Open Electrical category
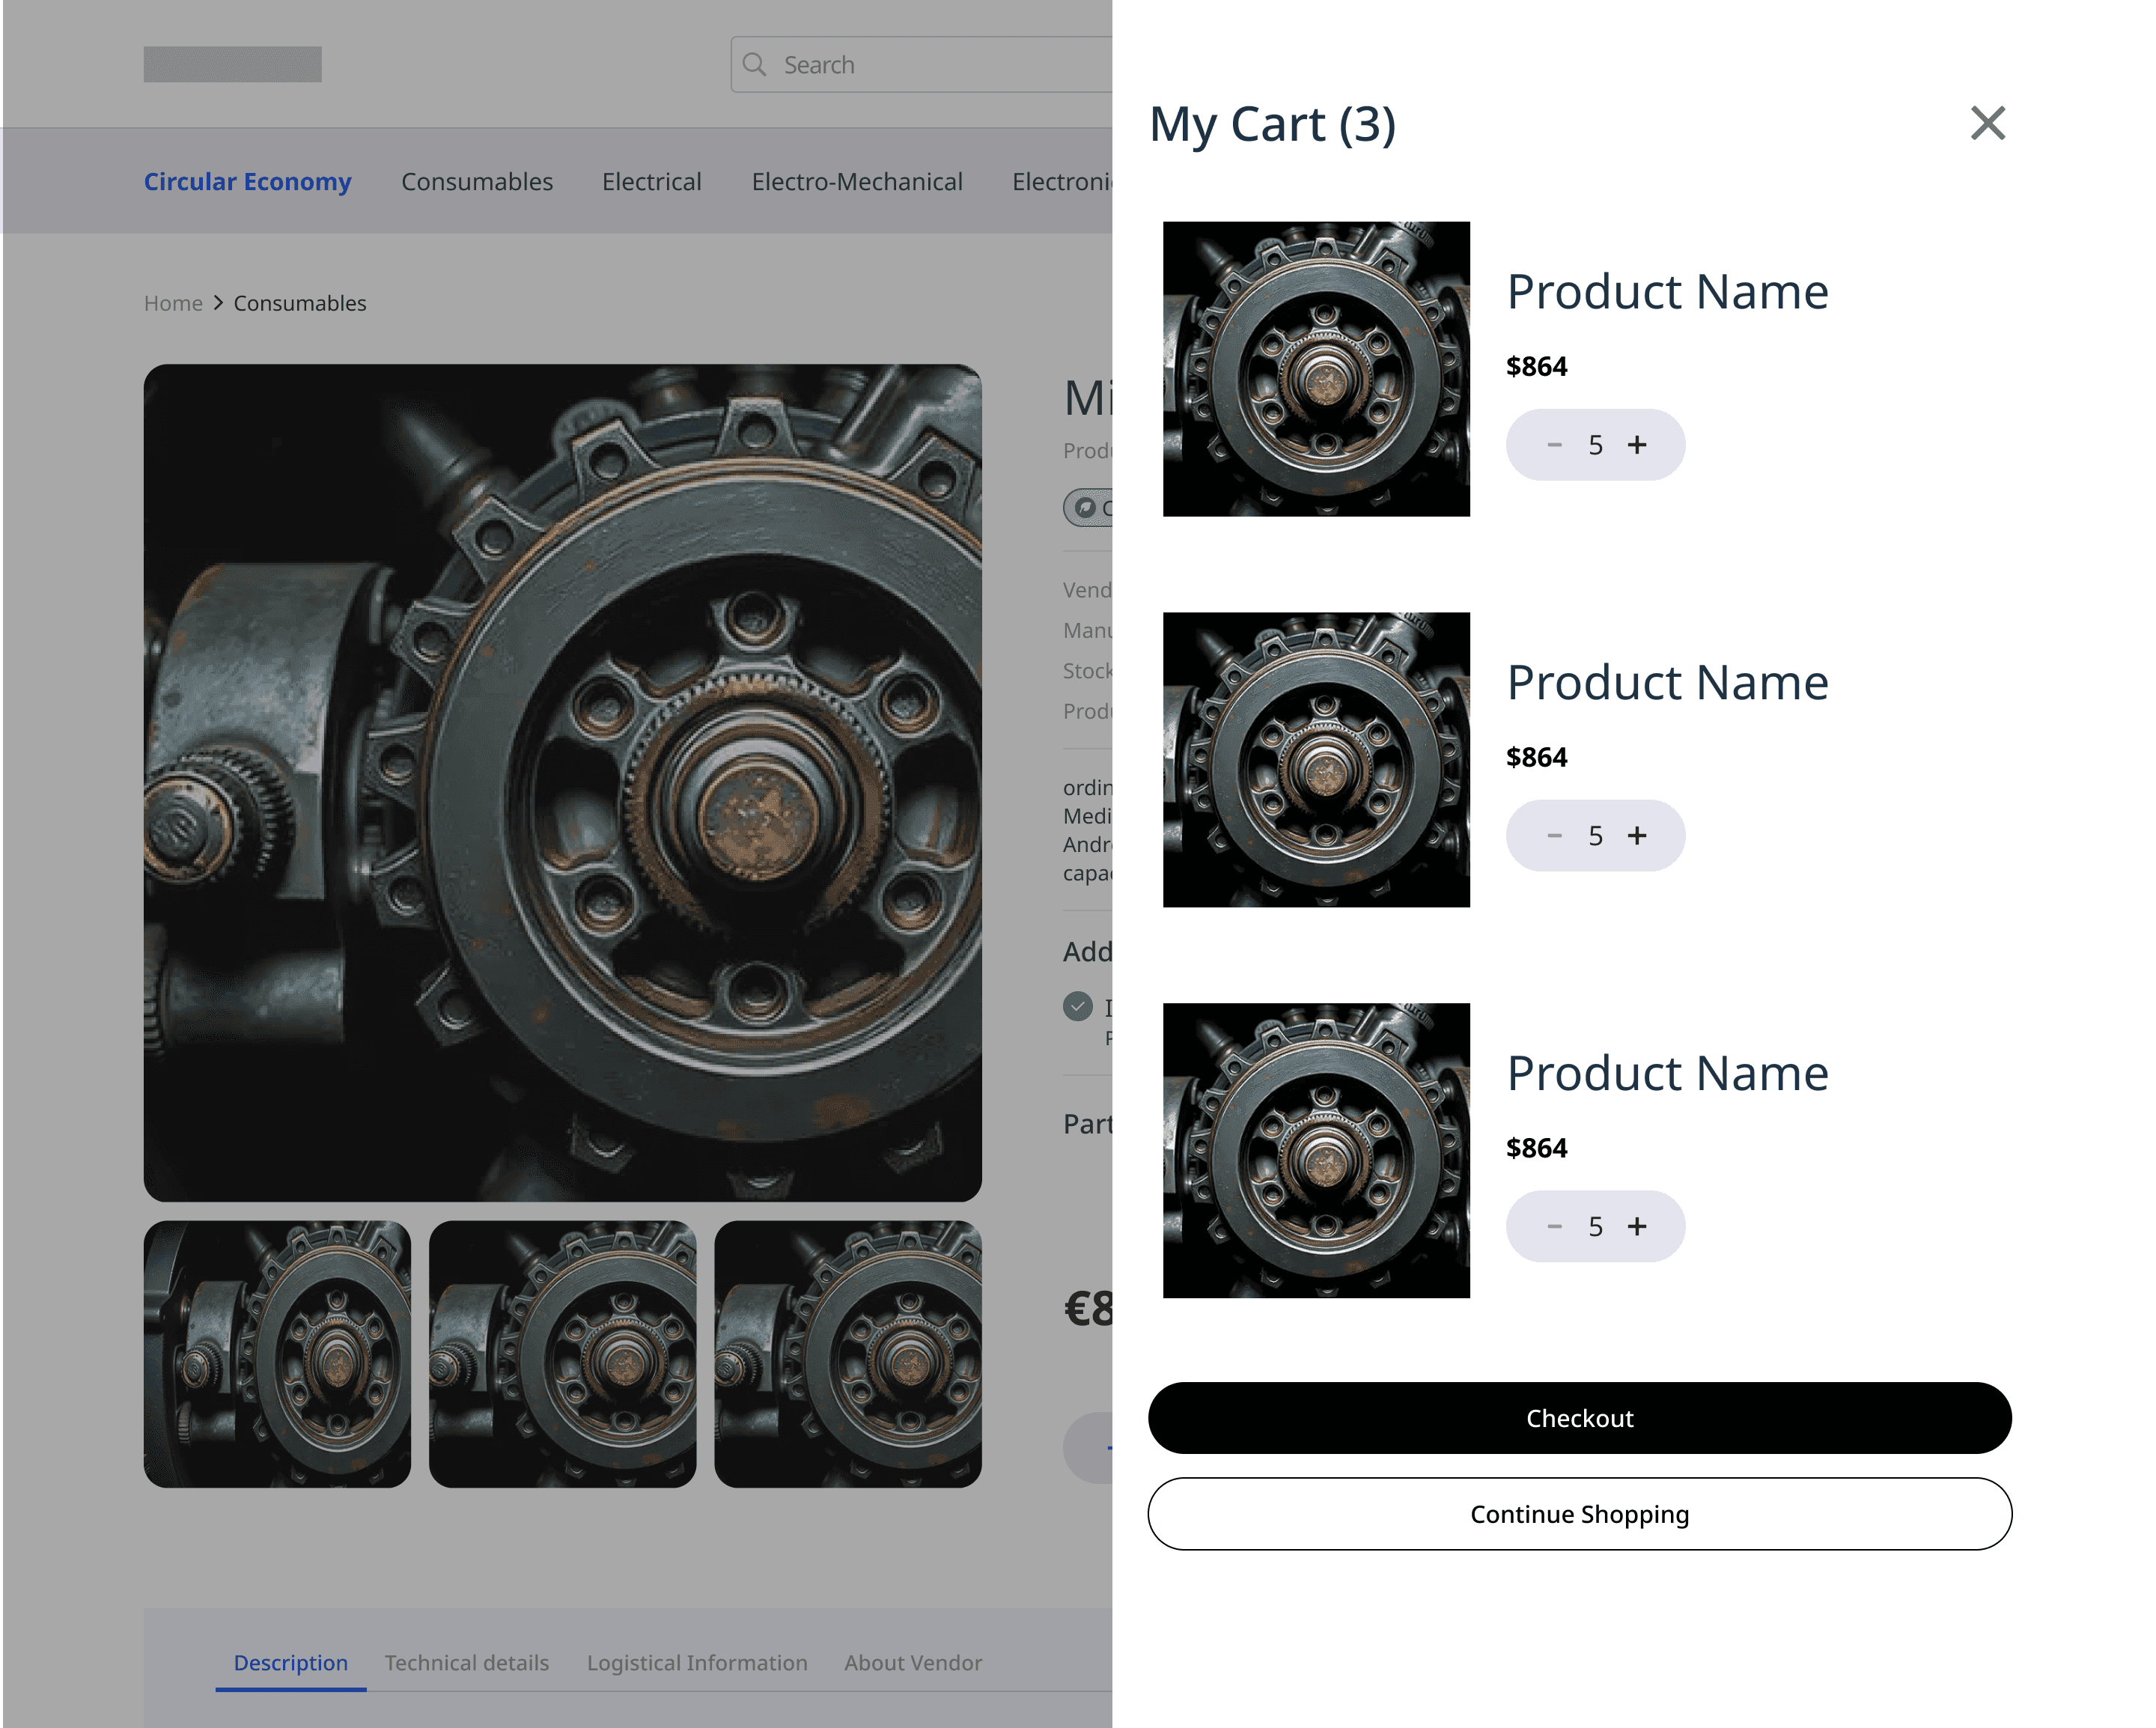The width and height of the screenshot is (2156, 1728). tap(652, 182)
